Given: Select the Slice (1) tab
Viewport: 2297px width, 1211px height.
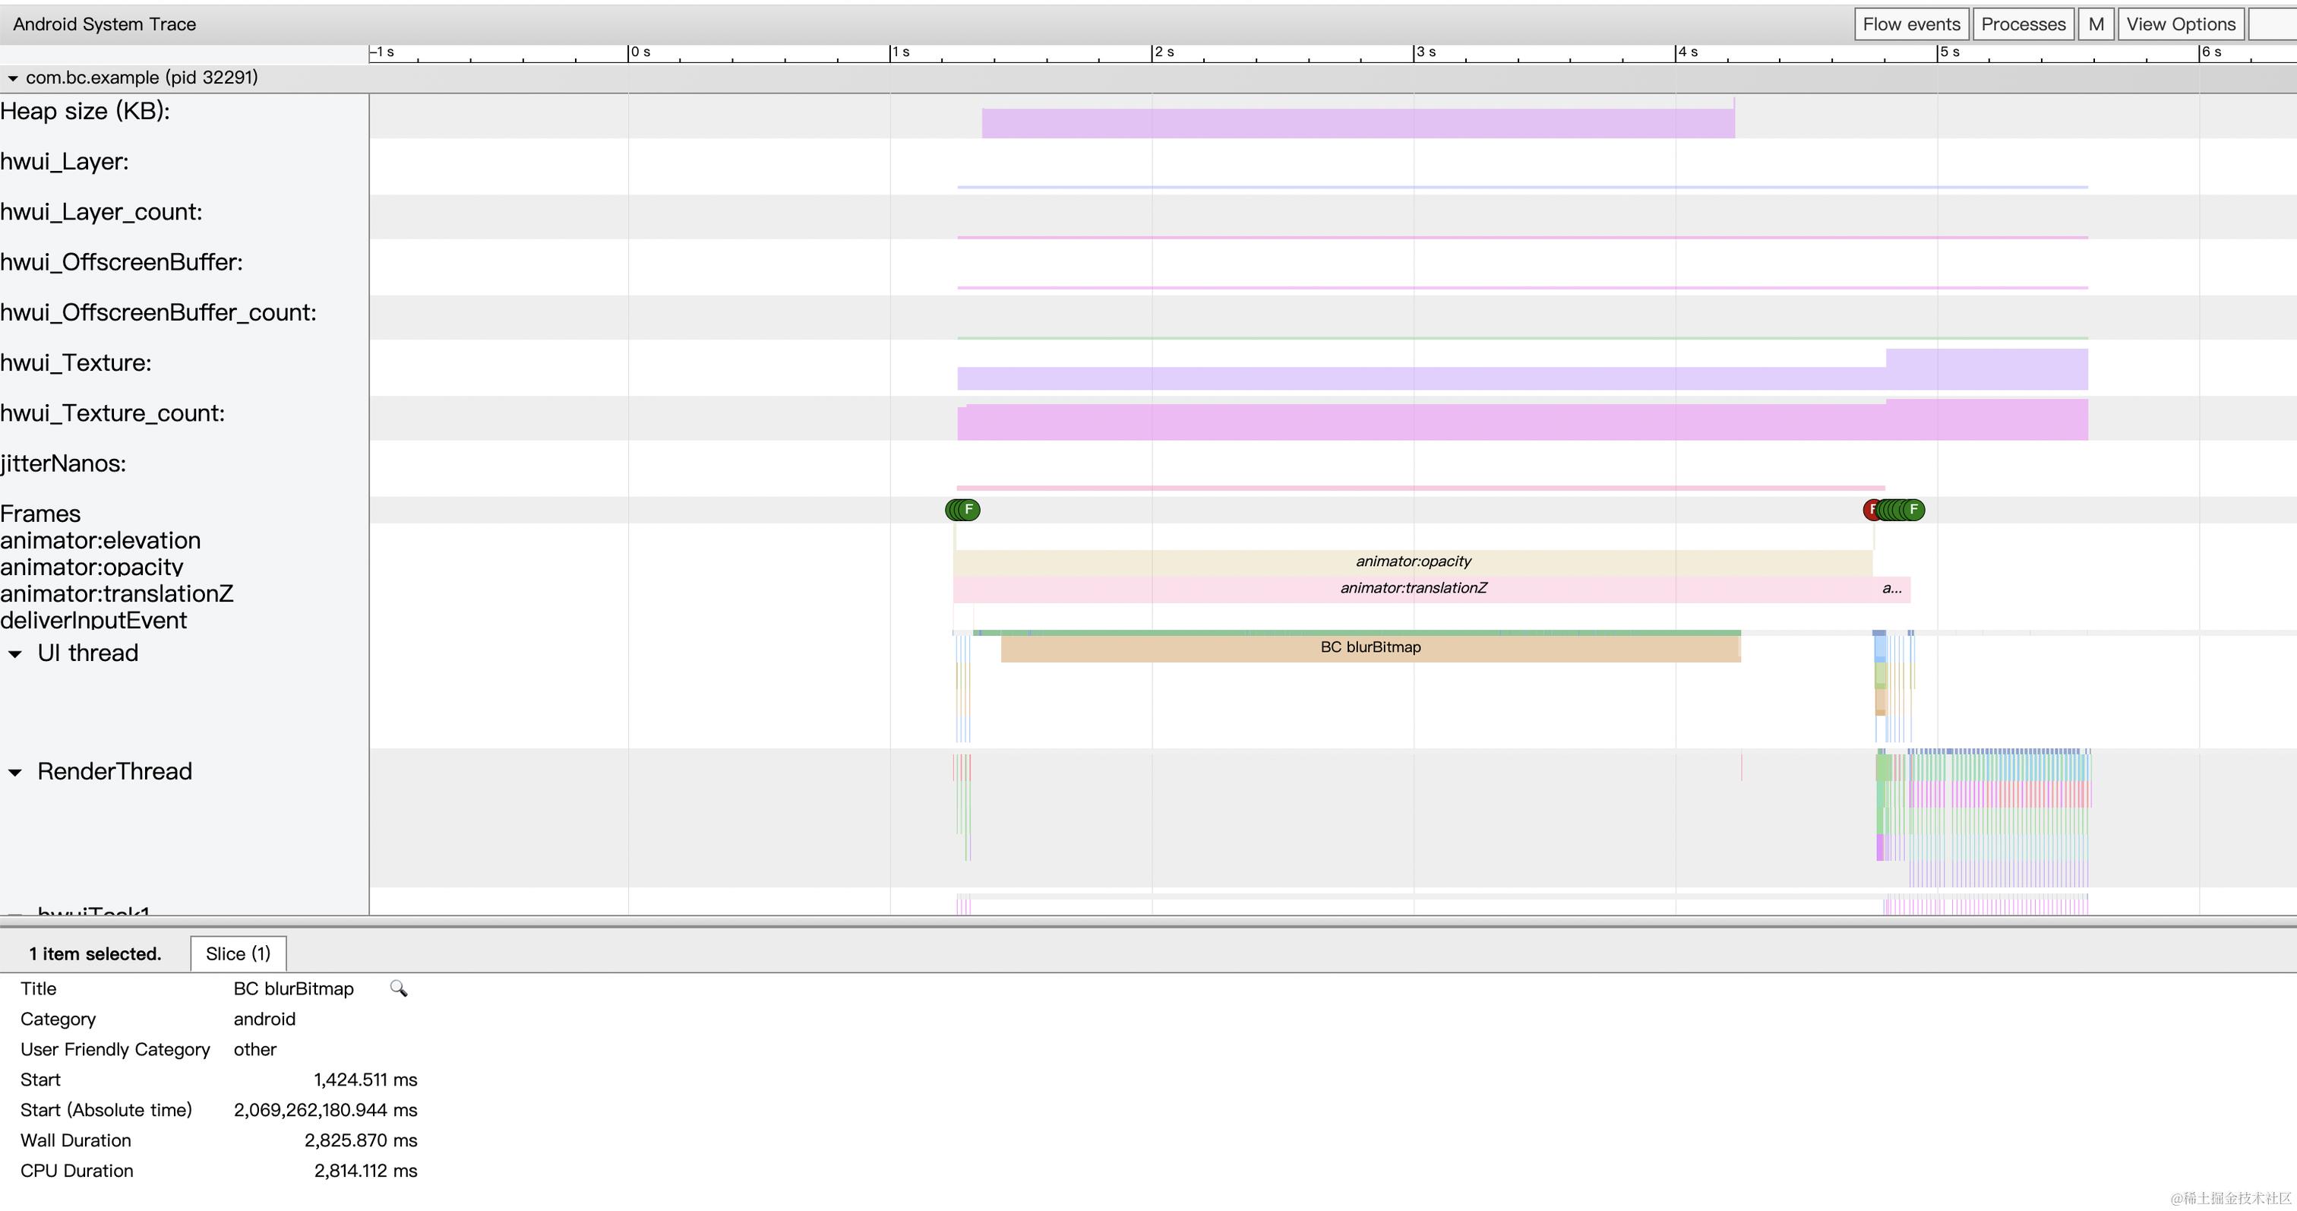Looking at the screenshot, I should tap(238, 953).
